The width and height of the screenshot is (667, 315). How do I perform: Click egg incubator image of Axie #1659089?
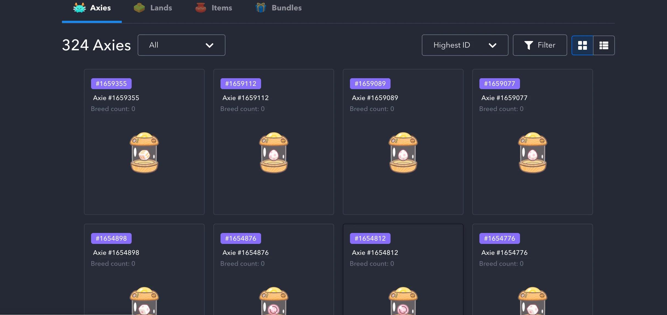pos(403,153)
